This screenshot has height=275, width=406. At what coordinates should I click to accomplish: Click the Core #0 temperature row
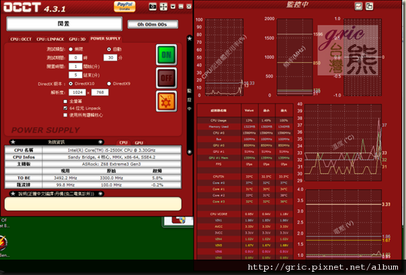[x=245, y=182]
